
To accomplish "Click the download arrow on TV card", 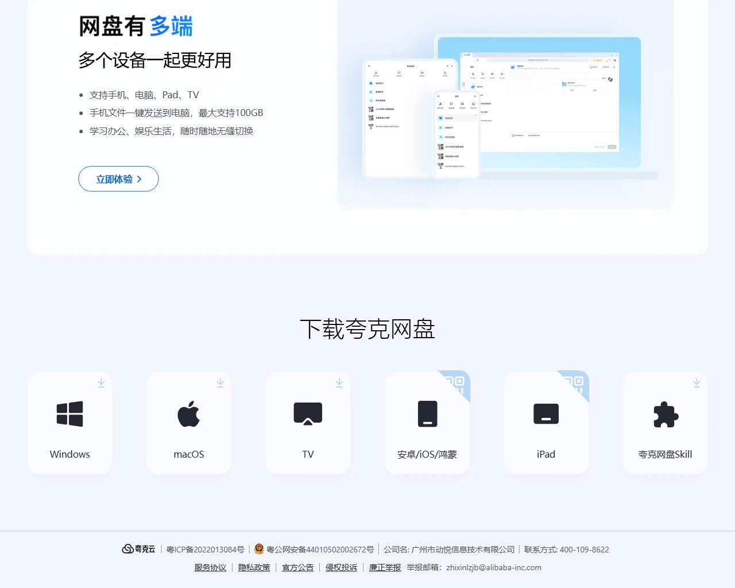I will [x=339, y=383].
